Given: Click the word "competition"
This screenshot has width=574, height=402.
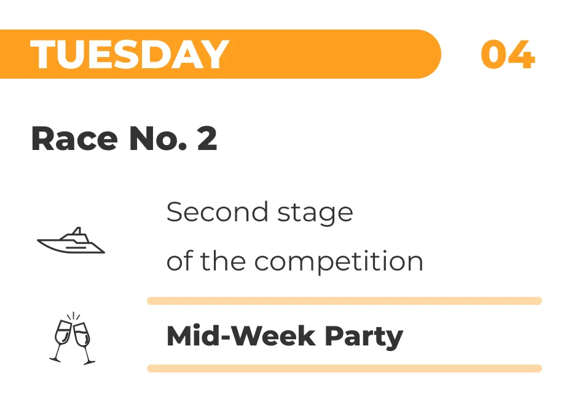Looking at the screenshot, I should pos(339,261).
